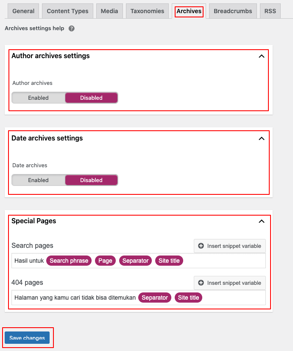The width and height of the screenshot is (293, 351).
Task: Click the Archives settings help question icon
Action: click(72, 28)
